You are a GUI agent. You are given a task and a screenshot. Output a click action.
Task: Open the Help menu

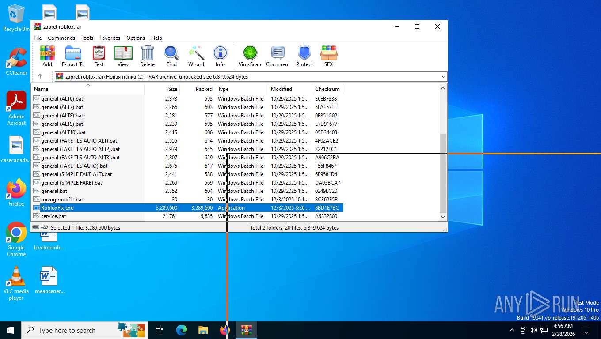[x=156, y=38]
